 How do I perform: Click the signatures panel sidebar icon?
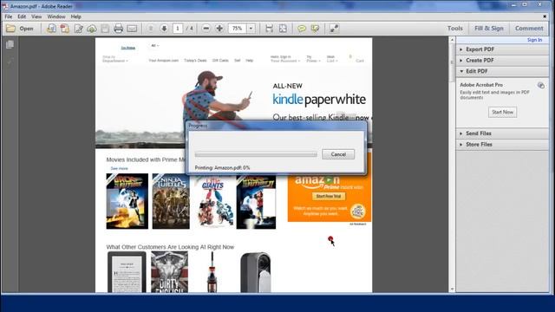point(10,61)
